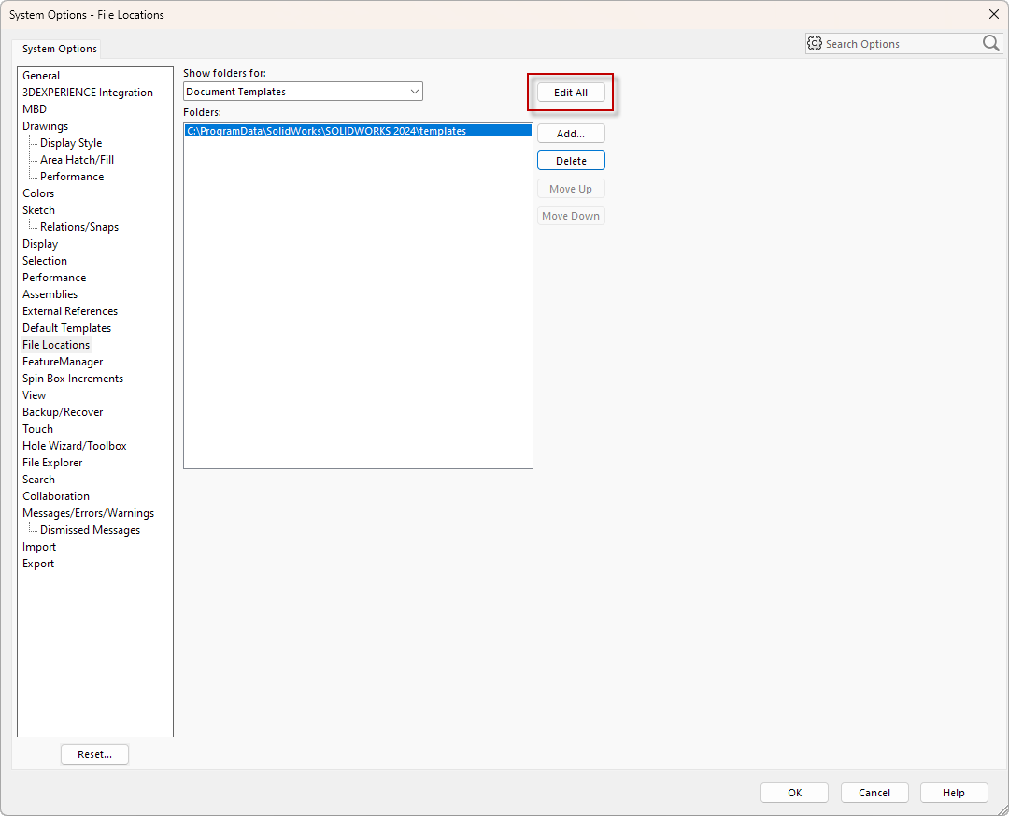Select Display Style under Drawings
The image size is (1009, 816).
[x=70, y=142]
